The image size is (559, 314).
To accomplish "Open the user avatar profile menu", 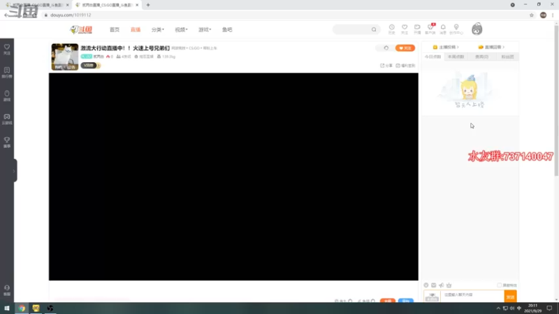I will tap(477, 29).
